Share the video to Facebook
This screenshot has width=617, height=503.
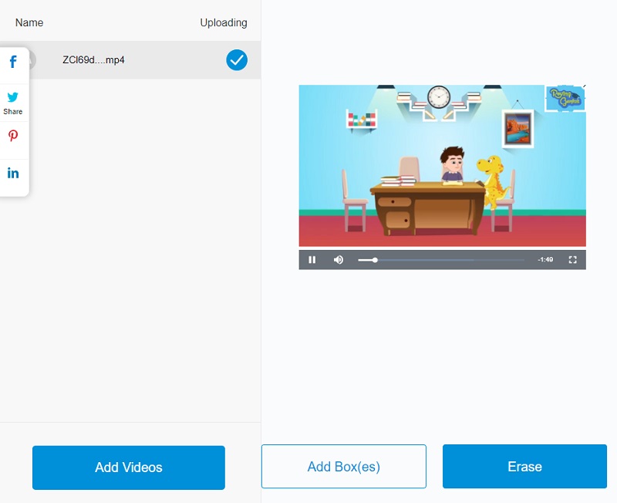[13, 61]
